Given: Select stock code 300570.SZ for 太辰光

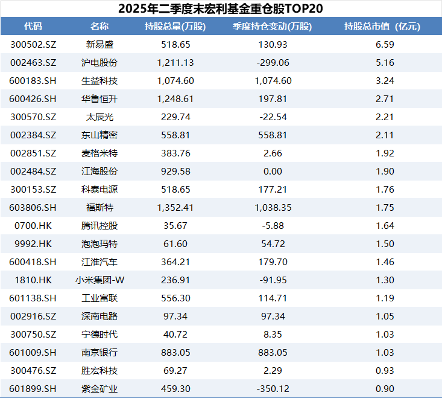Looking at the screenshot, I should click(x=33, y=117).
